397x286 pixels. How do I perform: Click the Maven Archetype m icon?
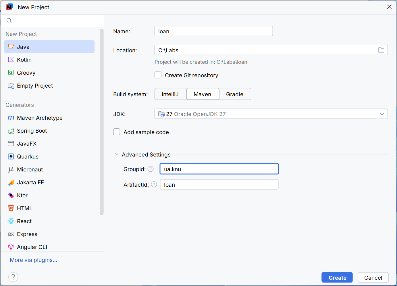11,118
